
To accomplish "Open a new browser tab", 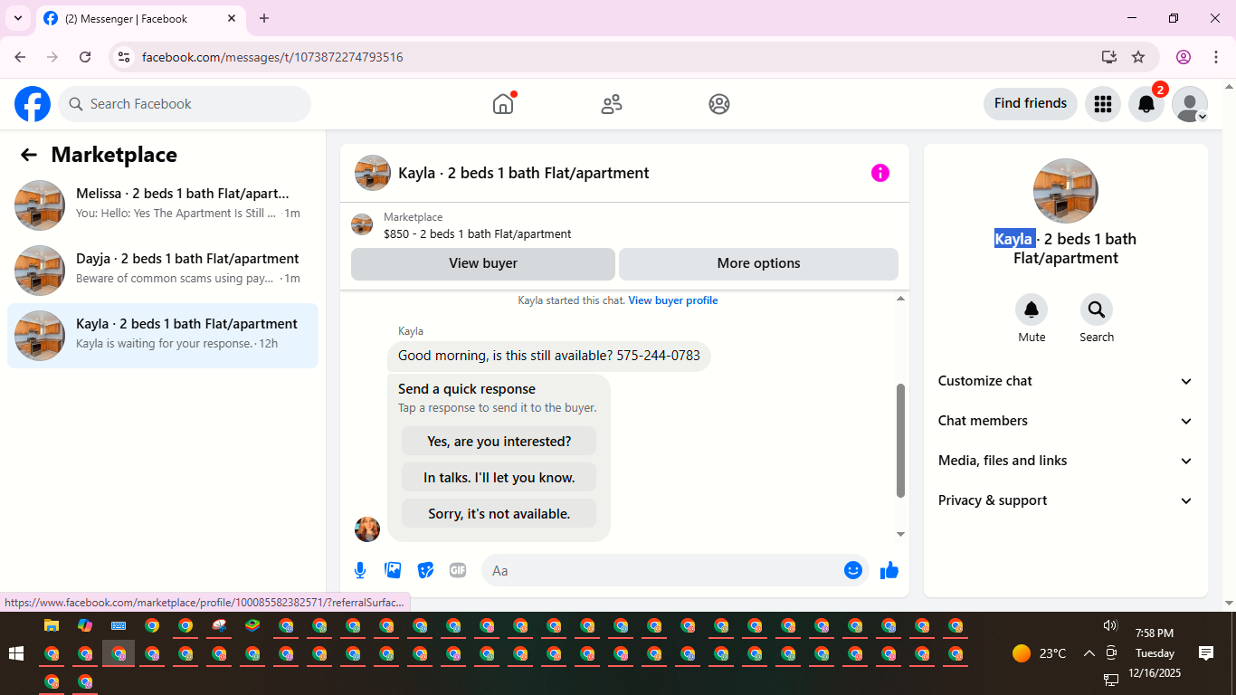I will click(264, 18).
